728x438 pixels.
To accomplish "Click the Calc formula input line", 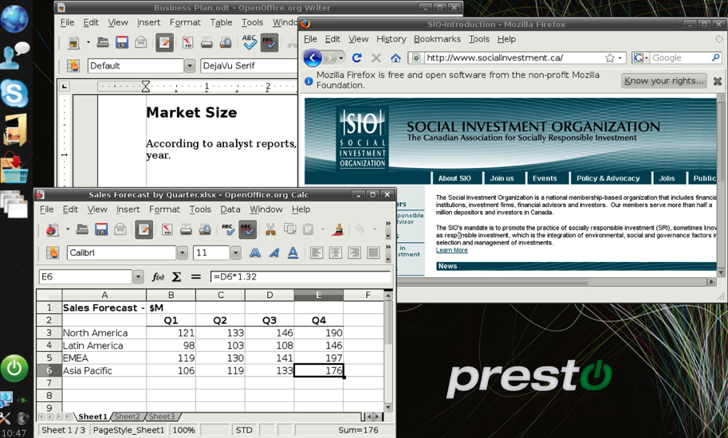I will [x=301, y=276].
